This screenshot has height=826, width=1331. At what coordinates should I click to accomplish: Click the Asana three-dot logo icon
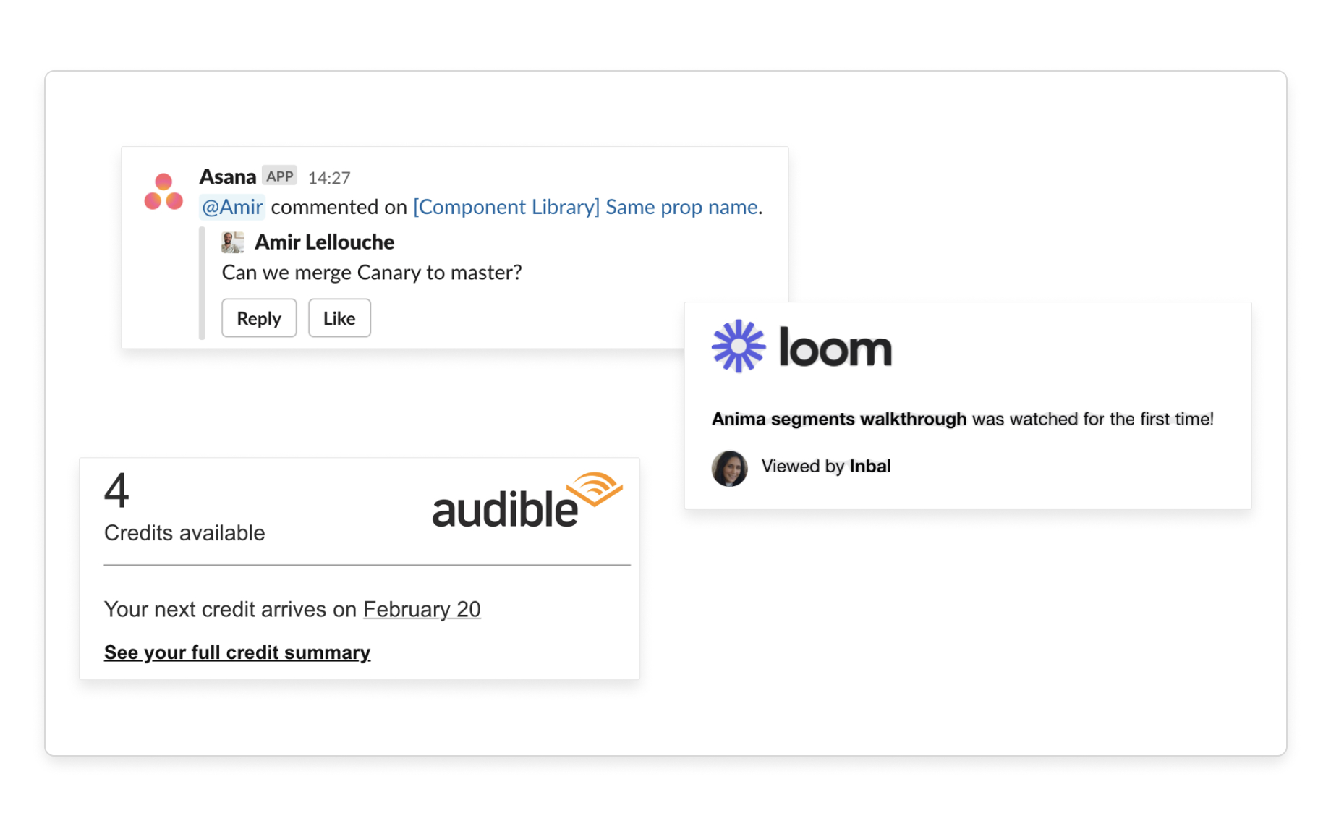[163, 192]
